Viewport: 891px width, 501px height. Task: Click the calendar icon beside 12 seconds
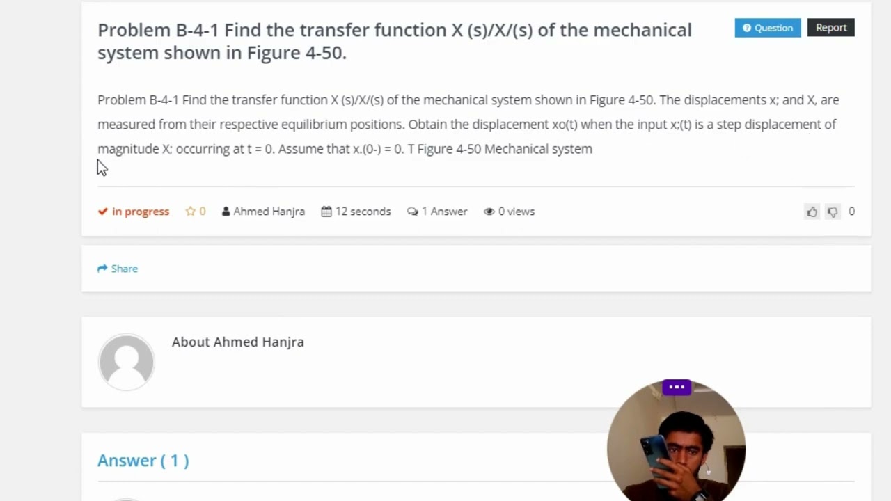[x=326, y=212]
